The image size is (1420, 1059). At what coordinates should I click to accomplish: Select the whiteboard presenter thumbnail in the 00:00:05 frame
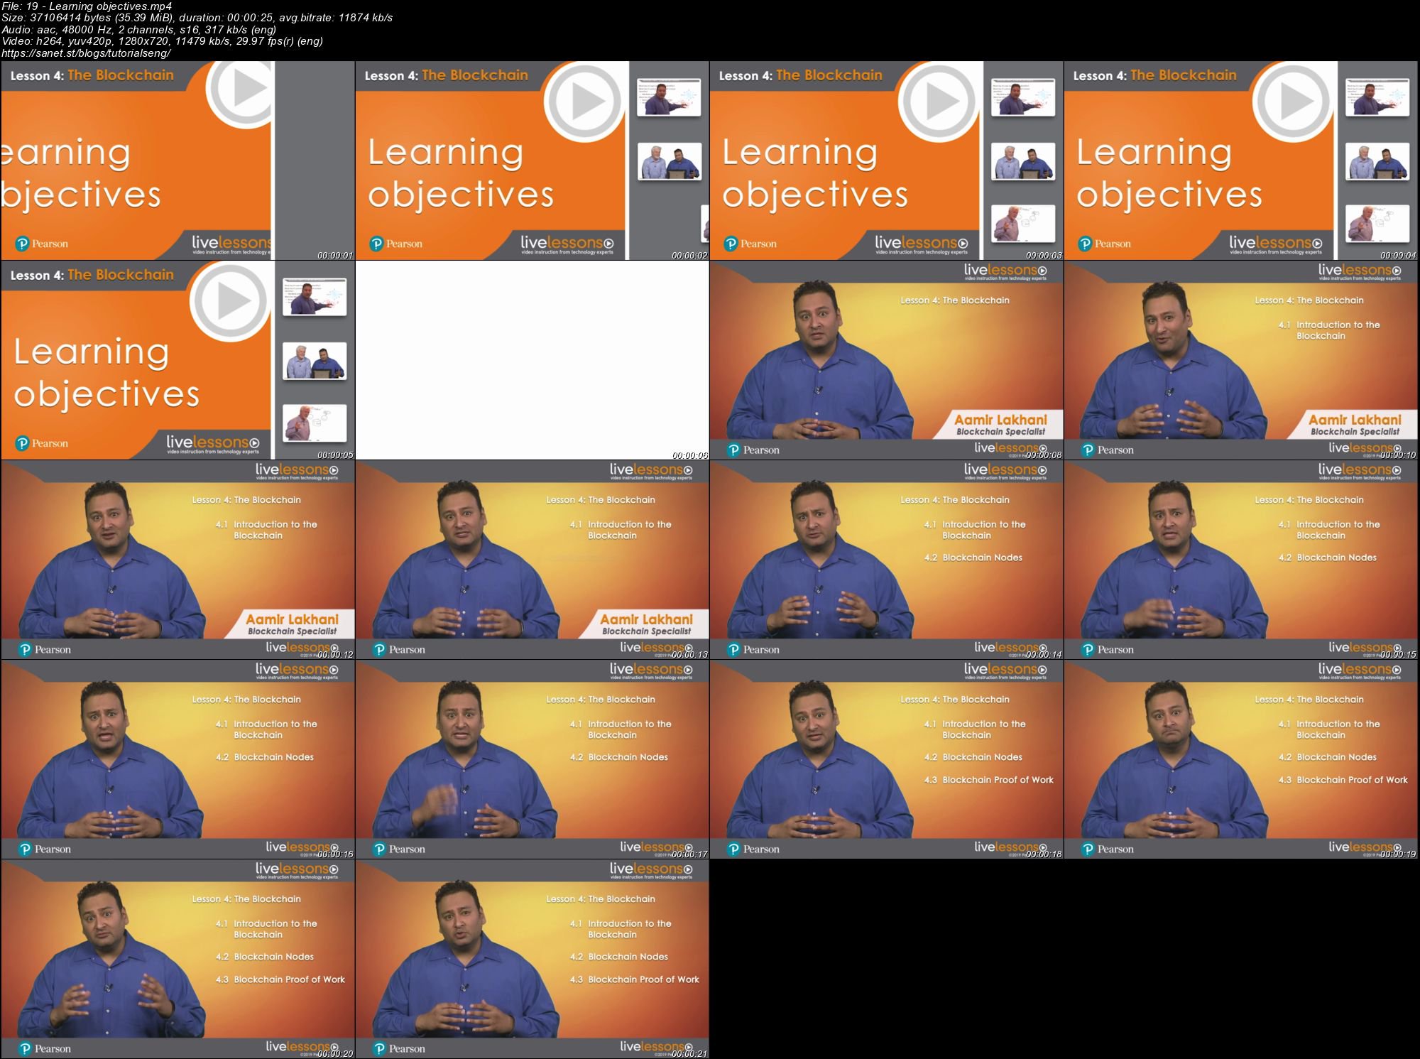click(314, 423)
